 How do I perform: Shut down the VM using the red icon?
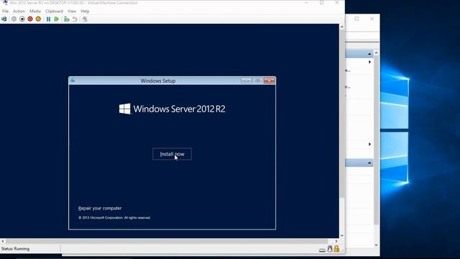[30, 19]
